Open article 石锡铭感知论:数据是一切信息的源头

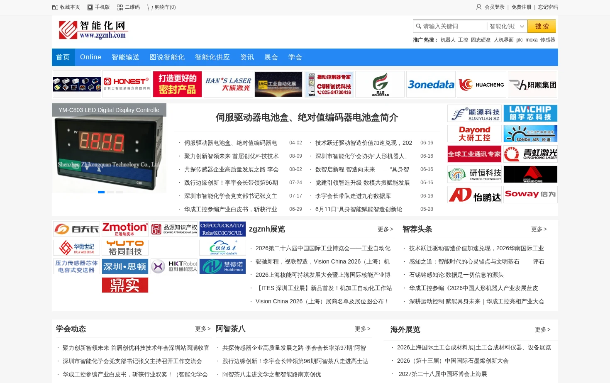click(456, 275)
